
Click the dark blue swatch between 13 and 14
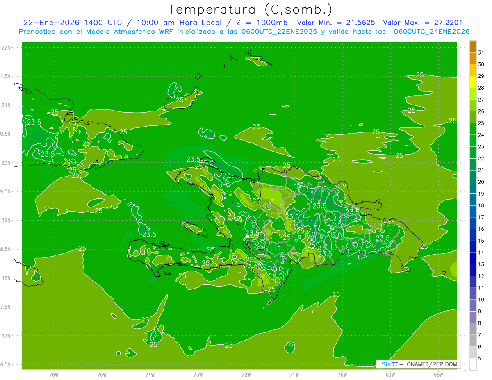point(473,258)
